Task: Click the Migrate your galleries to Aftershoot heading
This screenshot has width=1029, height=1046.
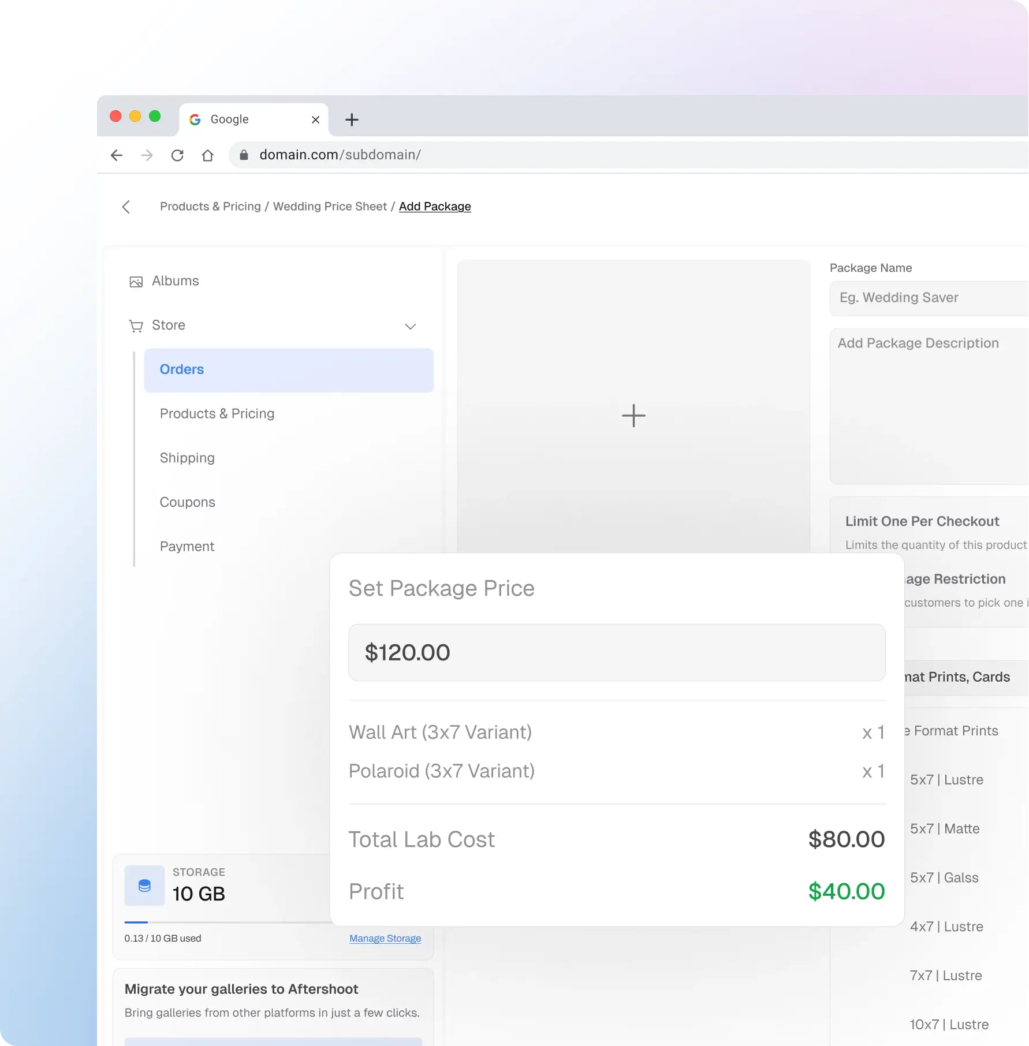Action: (x=241, y=989)
